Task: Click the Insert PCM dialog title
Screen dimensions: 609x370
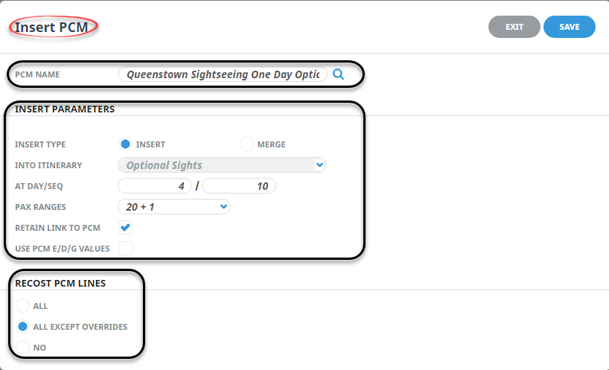Action: tap(51, 28)
